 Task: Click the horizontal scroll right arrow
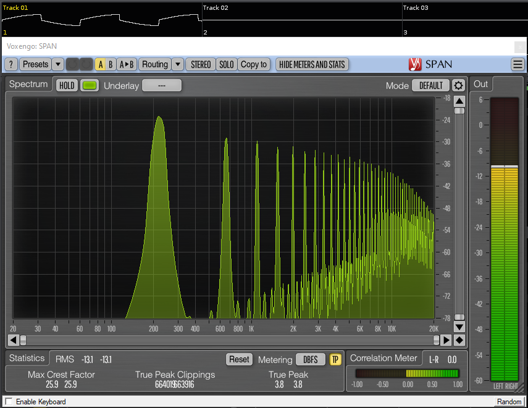click(446, 340)
